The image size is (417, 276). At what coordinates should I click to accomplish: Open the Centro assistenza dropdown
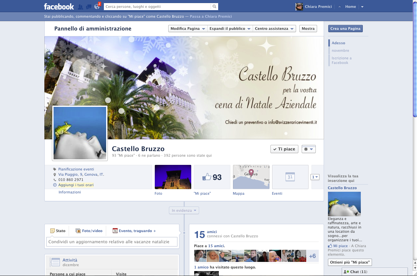[x=274, y=29]
